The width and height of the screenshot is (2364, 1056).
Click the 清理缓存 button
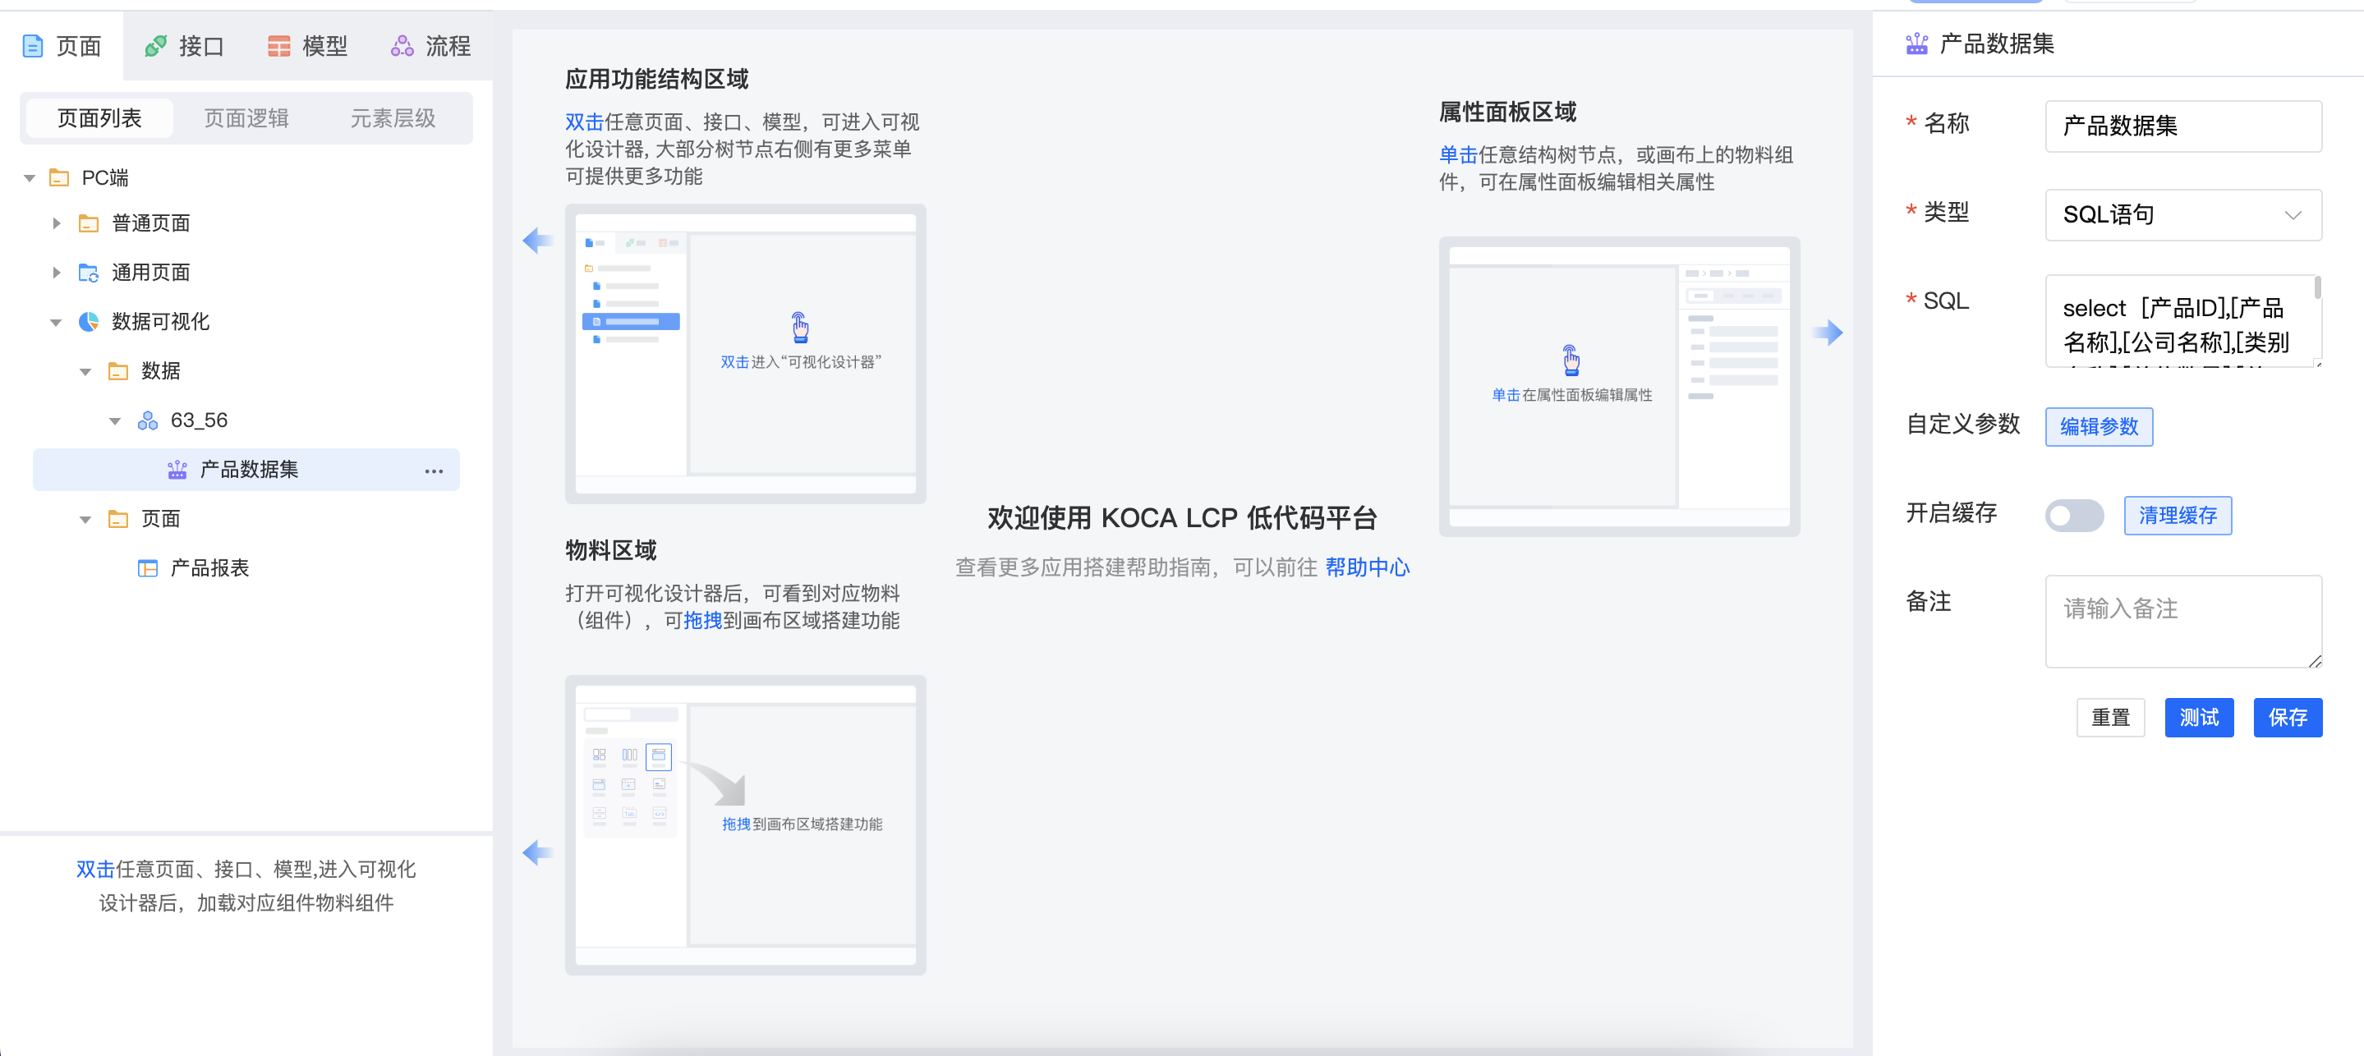[x=2178, y=516]
